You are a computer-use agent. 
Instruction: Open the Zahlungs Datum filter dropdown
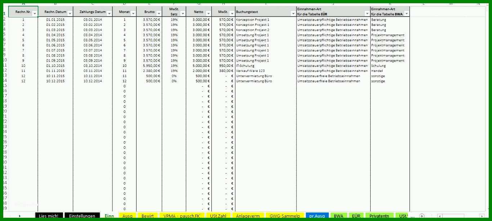pos(109,14)
